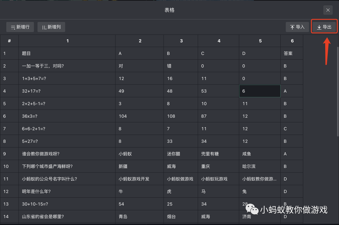Click the vertical scrollbar on the right

coord(338,92)
